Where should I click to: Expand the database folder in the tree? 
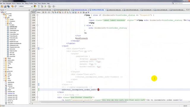click(x=4, y=67)
